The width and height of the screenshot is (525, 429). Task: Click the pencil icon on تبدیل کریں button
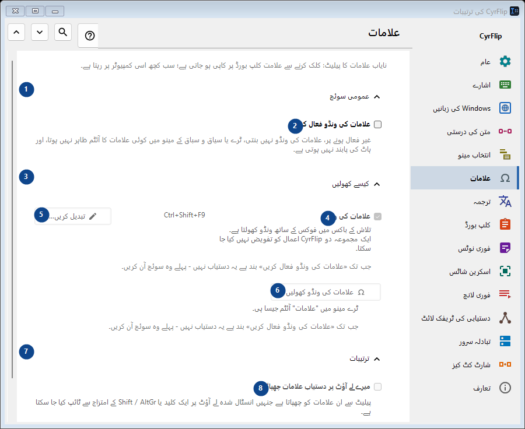pyautogui.click(x=93, y=216)
